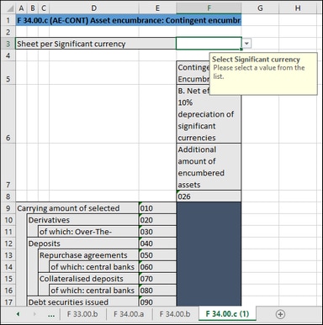Viewport: 323px width, 325px height.
Task: Select row 3 header
Action: coord(8,44)
